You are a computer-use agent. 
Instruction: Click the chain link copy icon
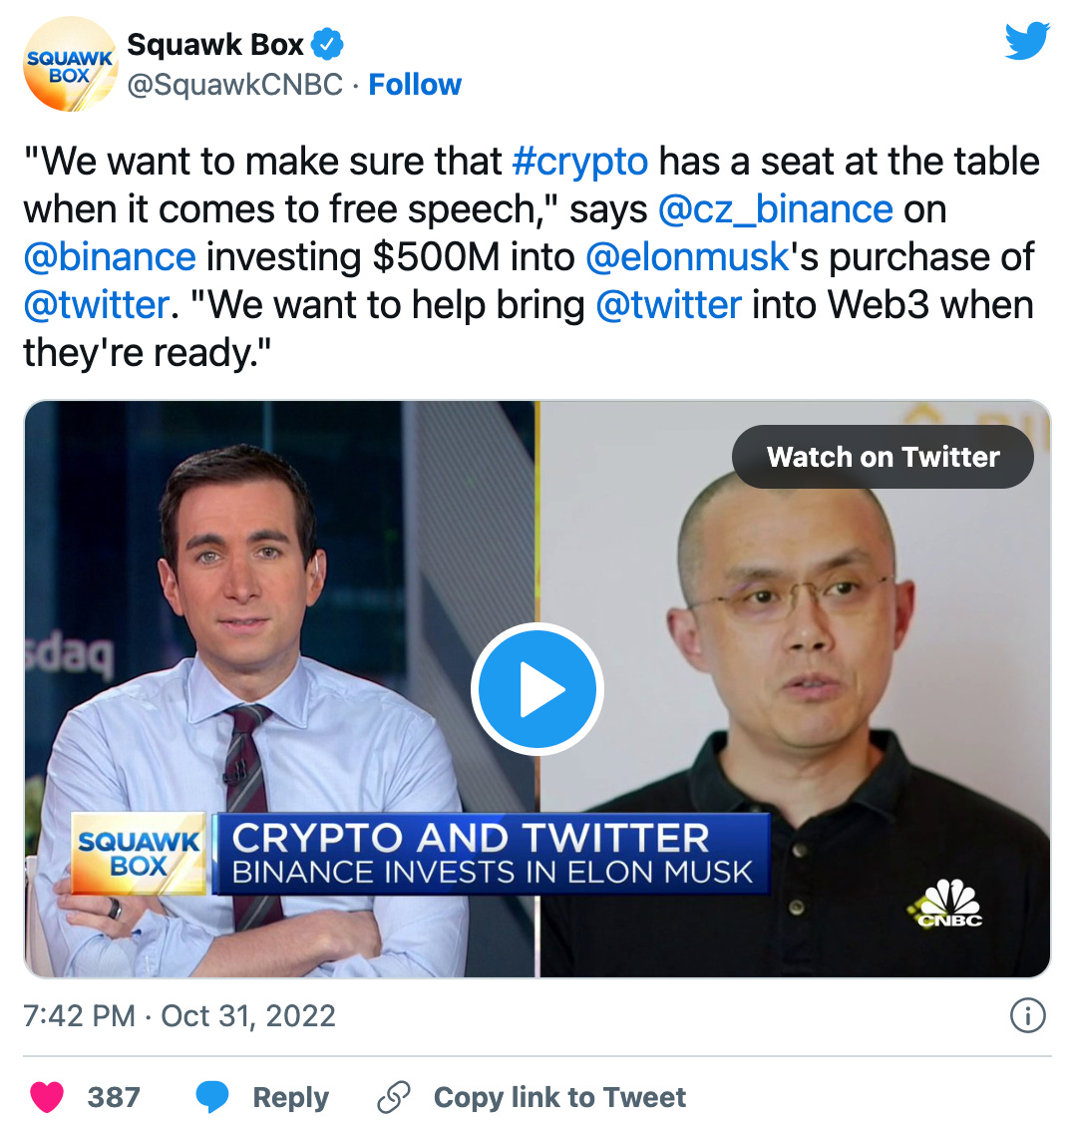394,1097
